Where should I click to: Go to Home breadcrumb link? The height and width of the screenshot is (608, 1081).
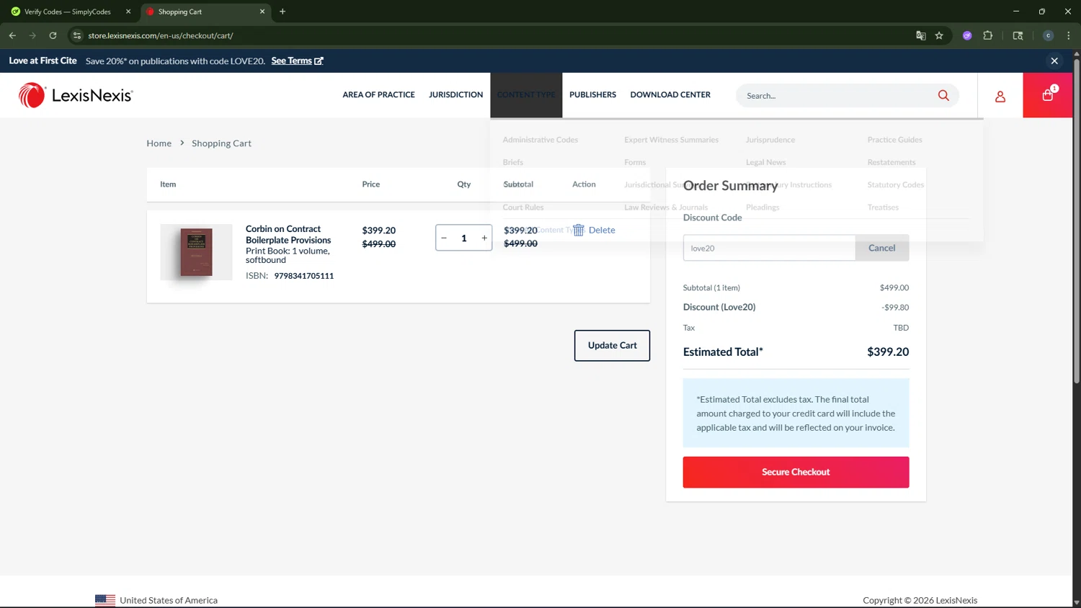pos(159,143)
